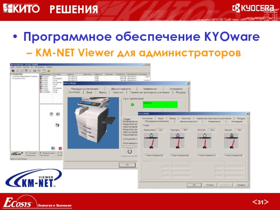Click the yellow question mark help icon
Viewport: 280px width, 210px height.
tap(54, 71)
